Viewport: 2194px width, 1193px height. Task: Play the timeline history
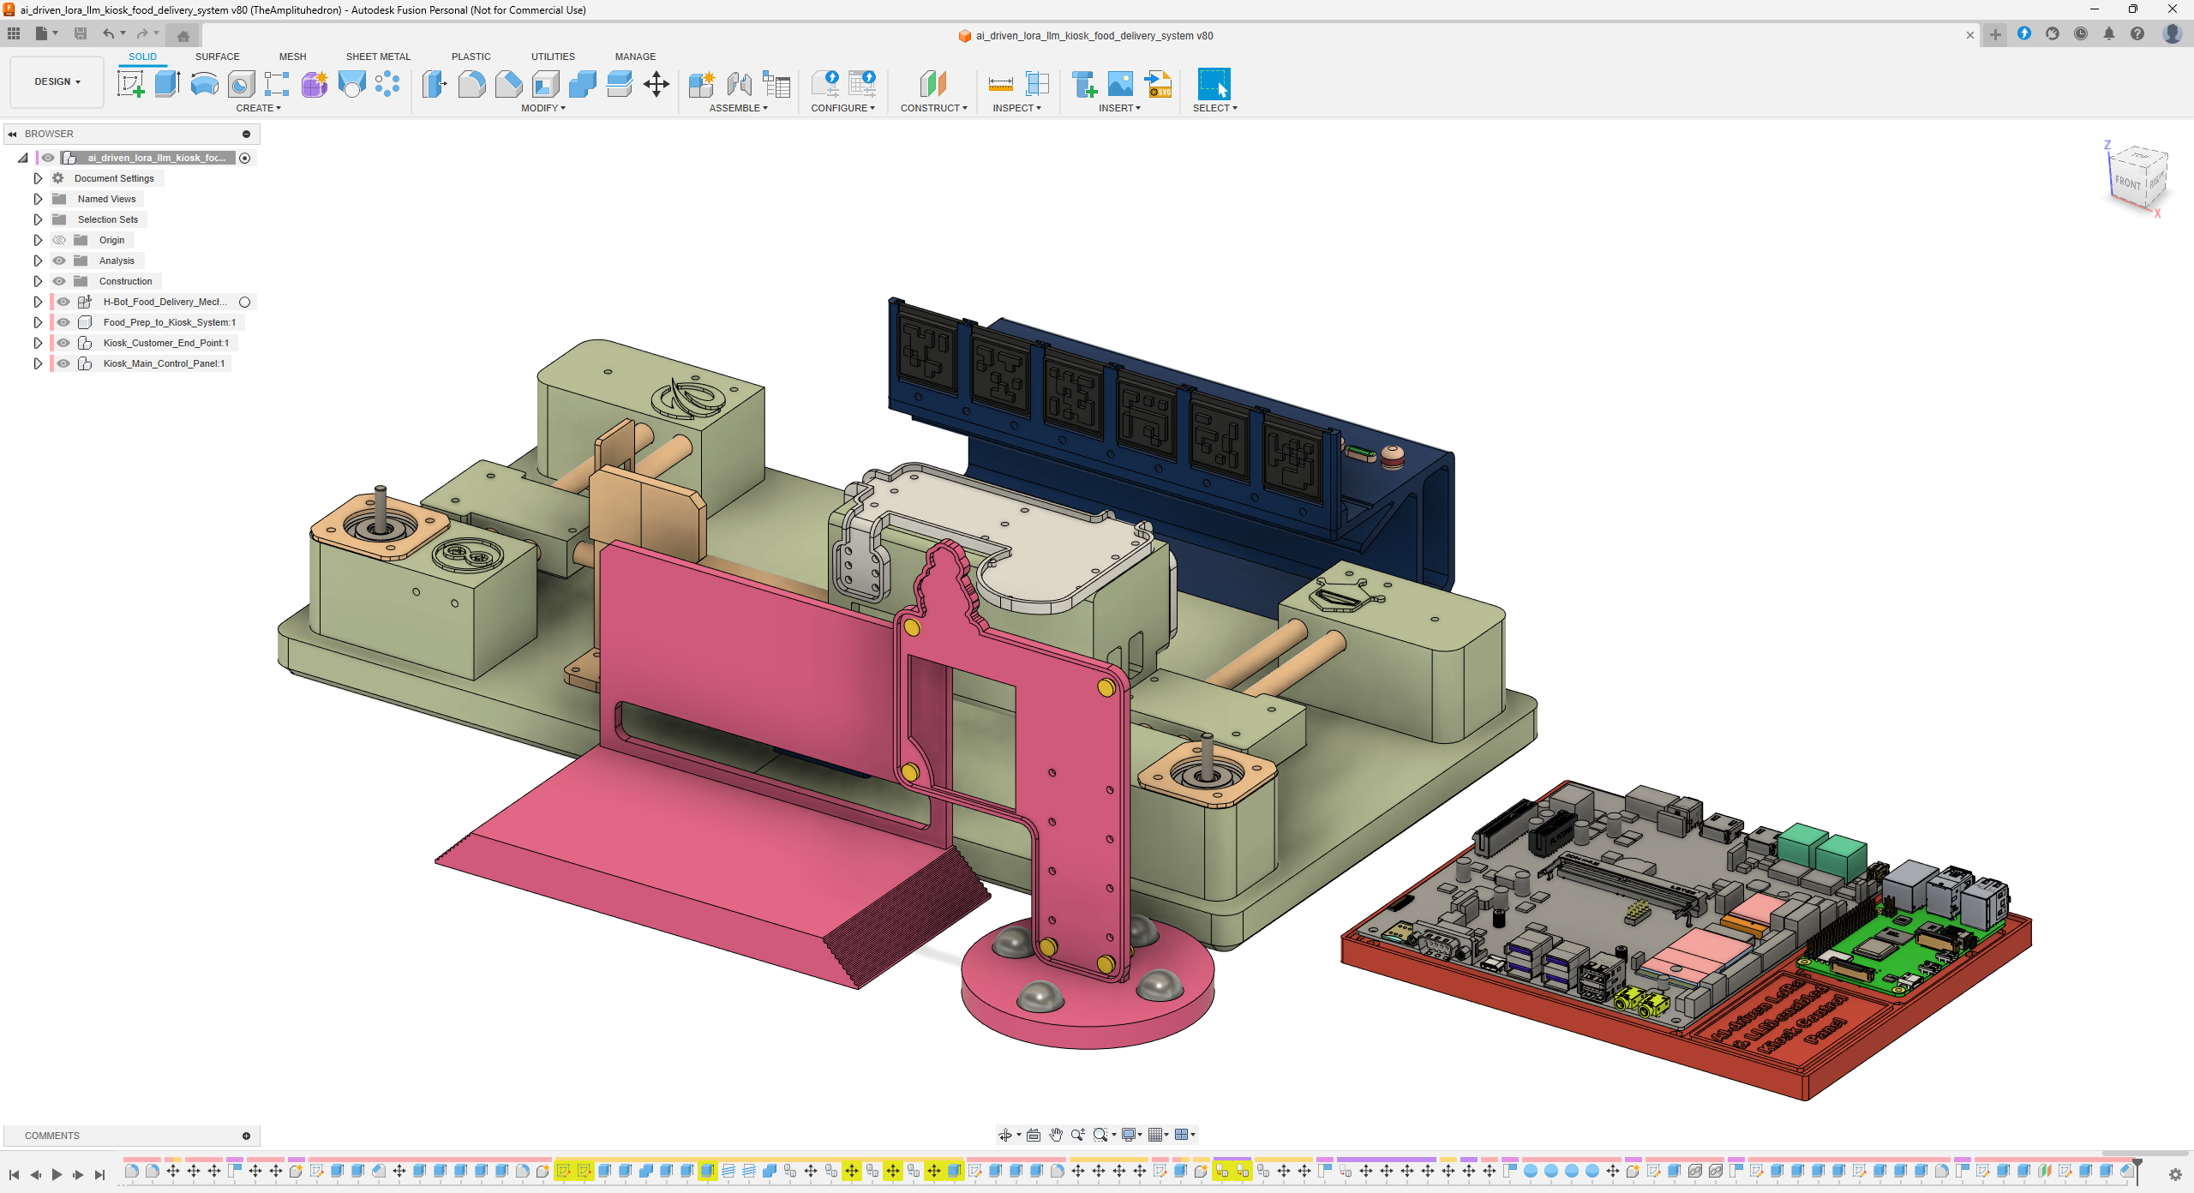coord(57,1174)
